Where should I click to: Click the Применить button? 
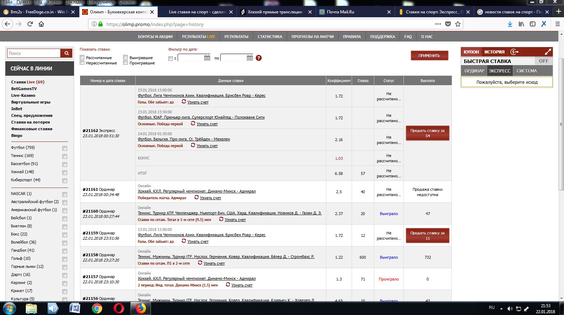tap(429, 56)
